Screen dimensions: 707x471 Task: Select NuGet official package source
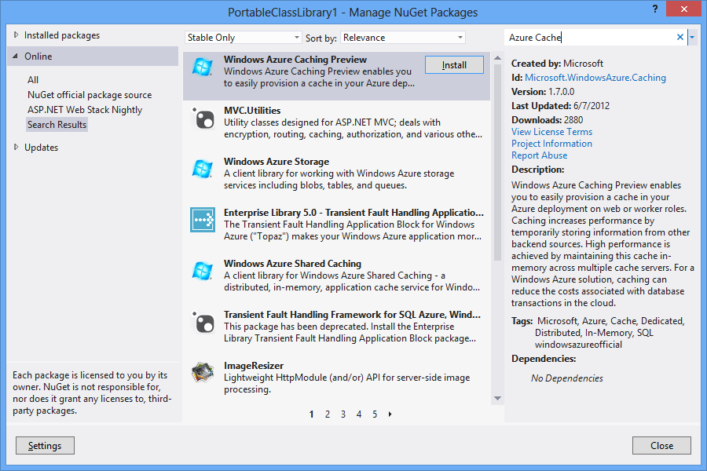[89, 94]
